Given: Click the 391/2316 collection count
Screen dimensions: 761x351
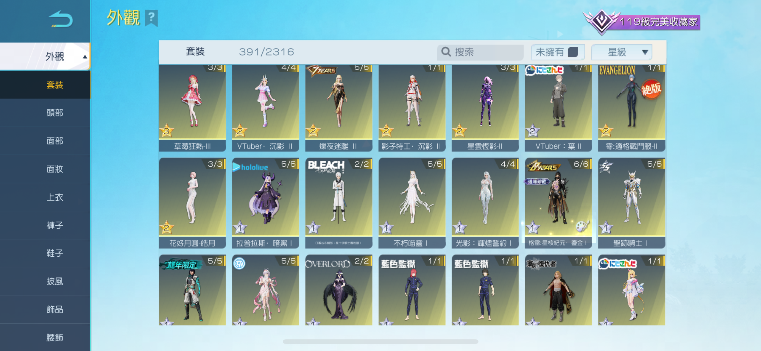Looking at the screenshot, I should (x=266, y=52).
